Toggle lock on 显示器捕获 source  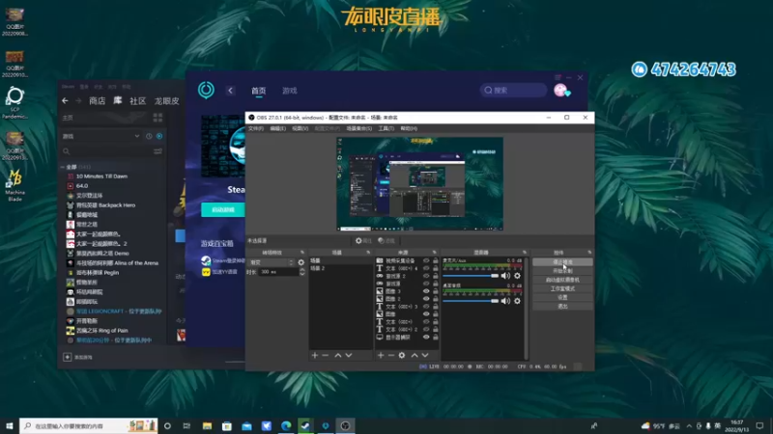coord(436,337)
